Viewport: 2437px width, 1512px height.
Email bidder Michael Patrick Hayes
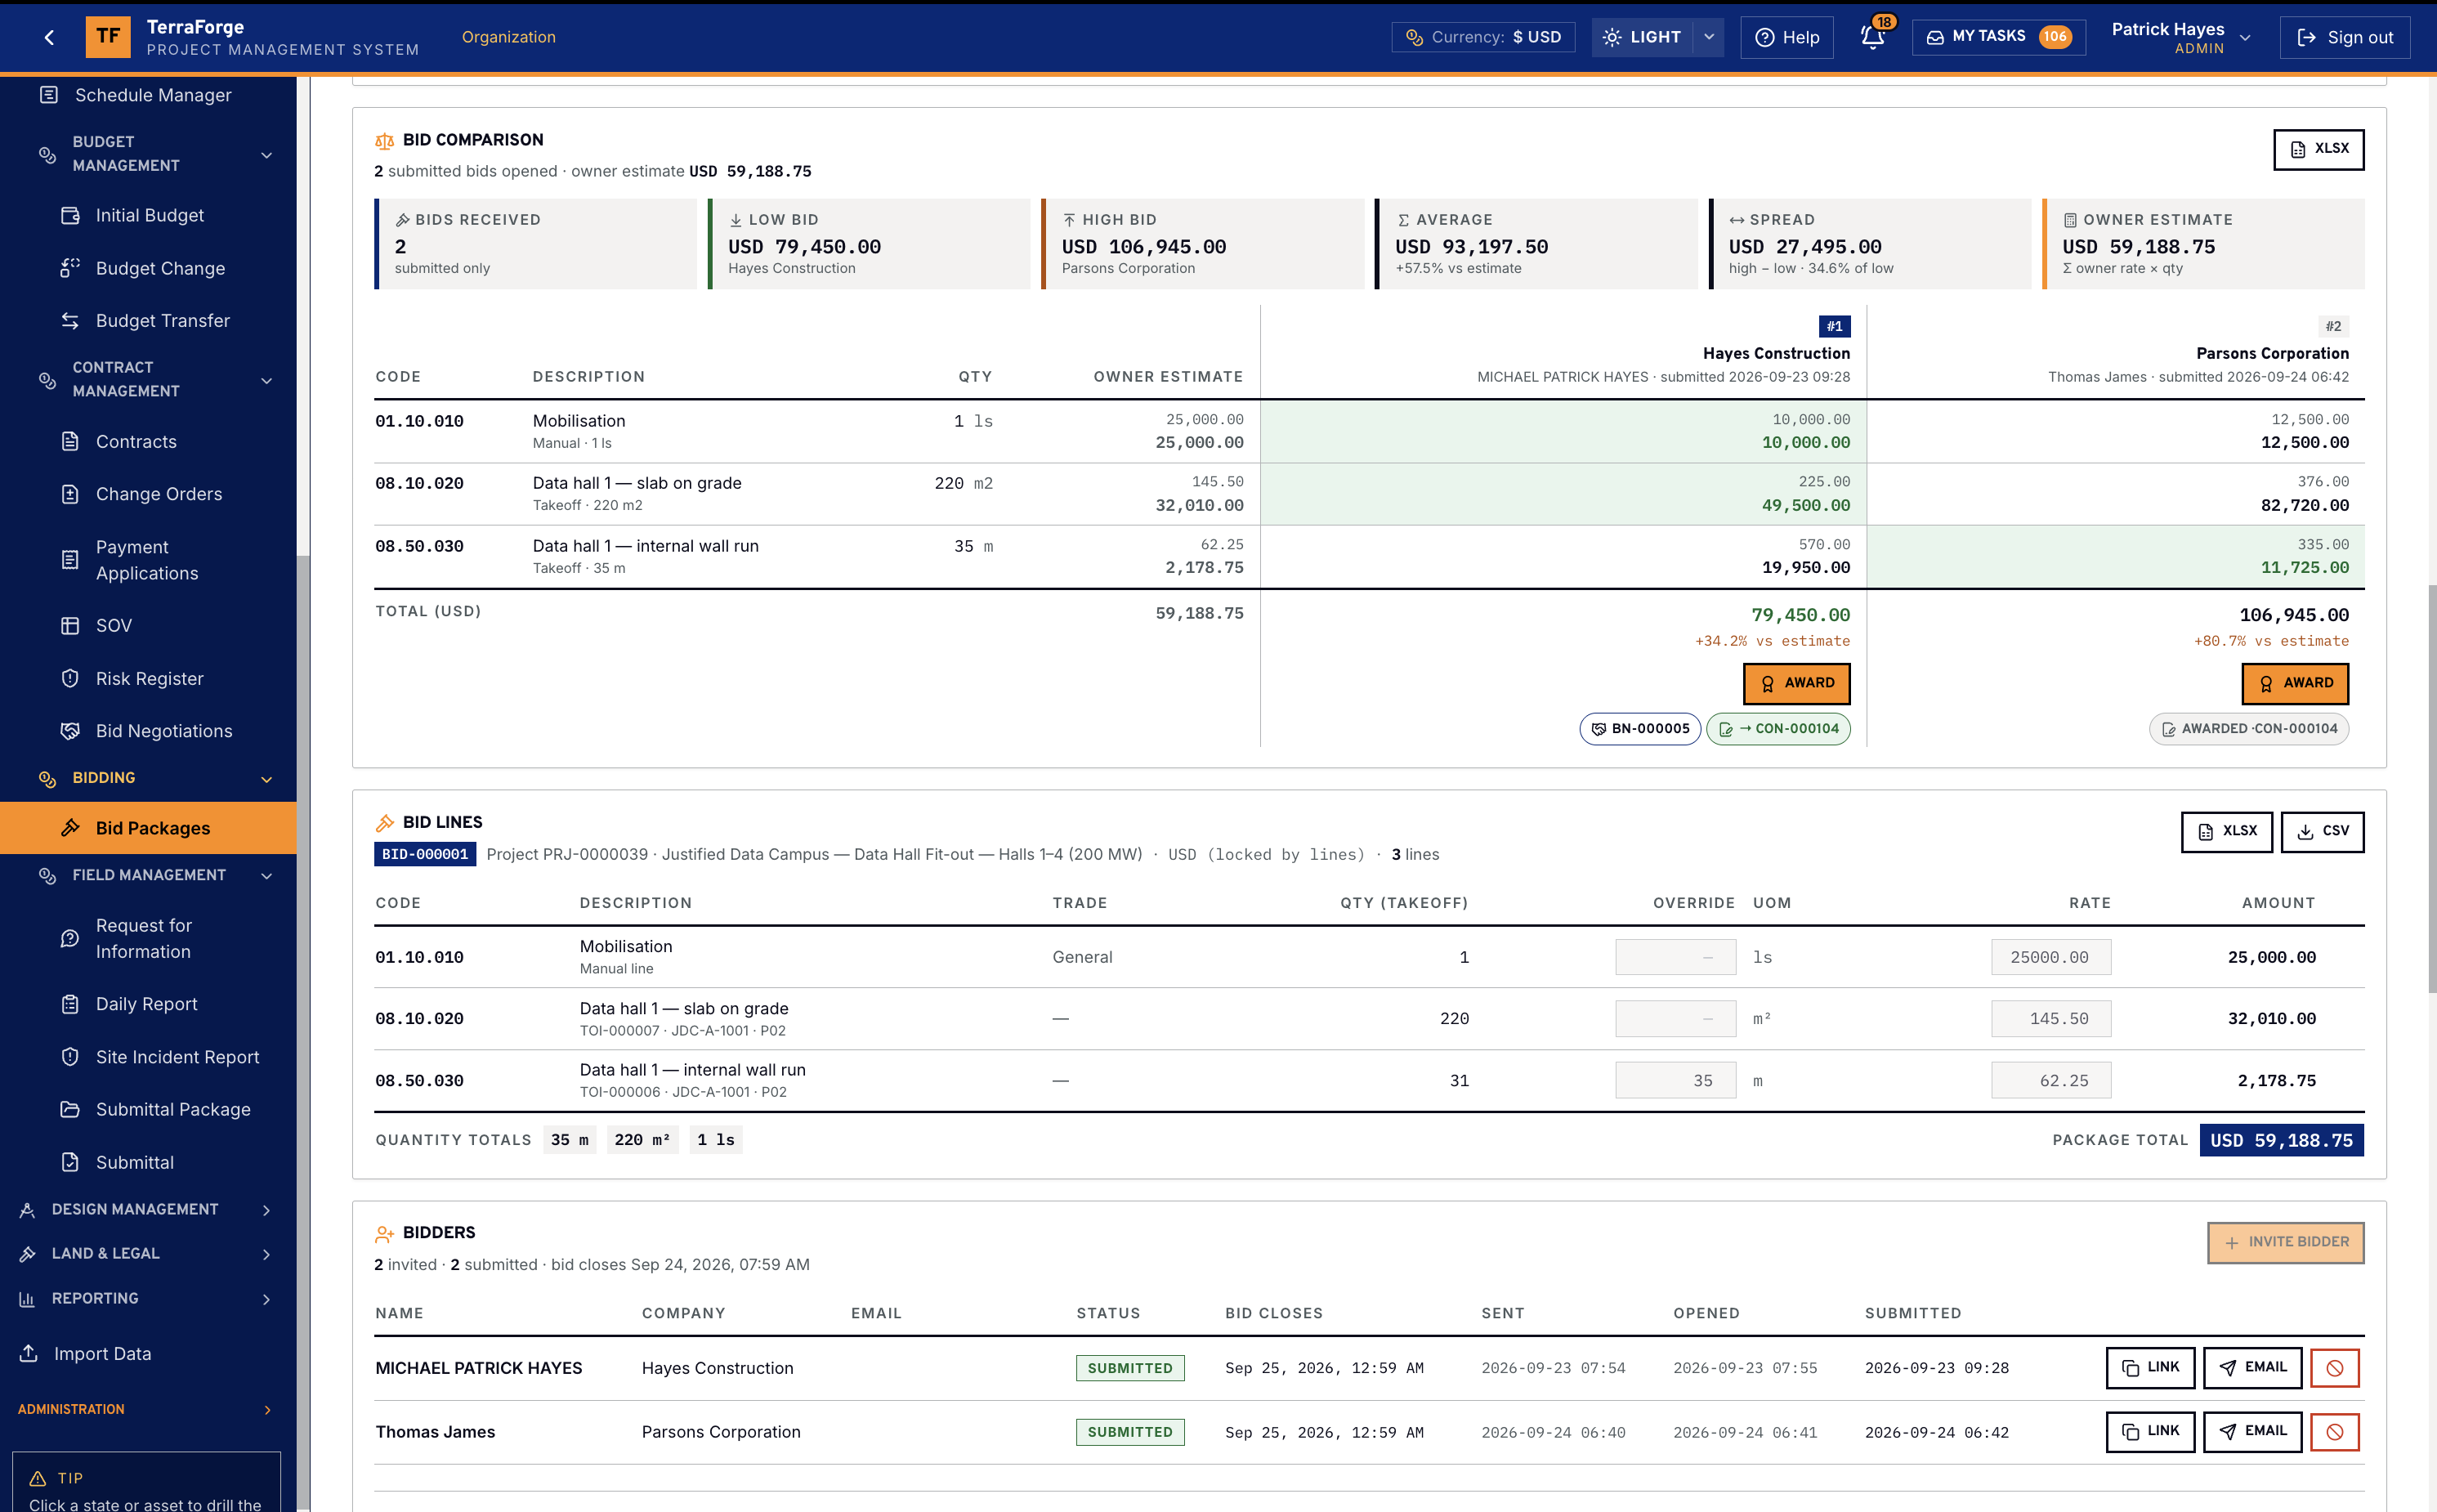2252,1368
